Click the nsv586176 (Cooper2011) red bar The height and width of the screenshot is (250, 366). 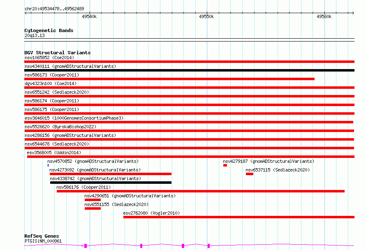point(201,191)
